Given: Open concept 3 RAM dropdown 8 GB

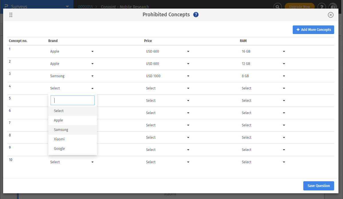Looking at the screenshot, I should (x=263, y=76).
